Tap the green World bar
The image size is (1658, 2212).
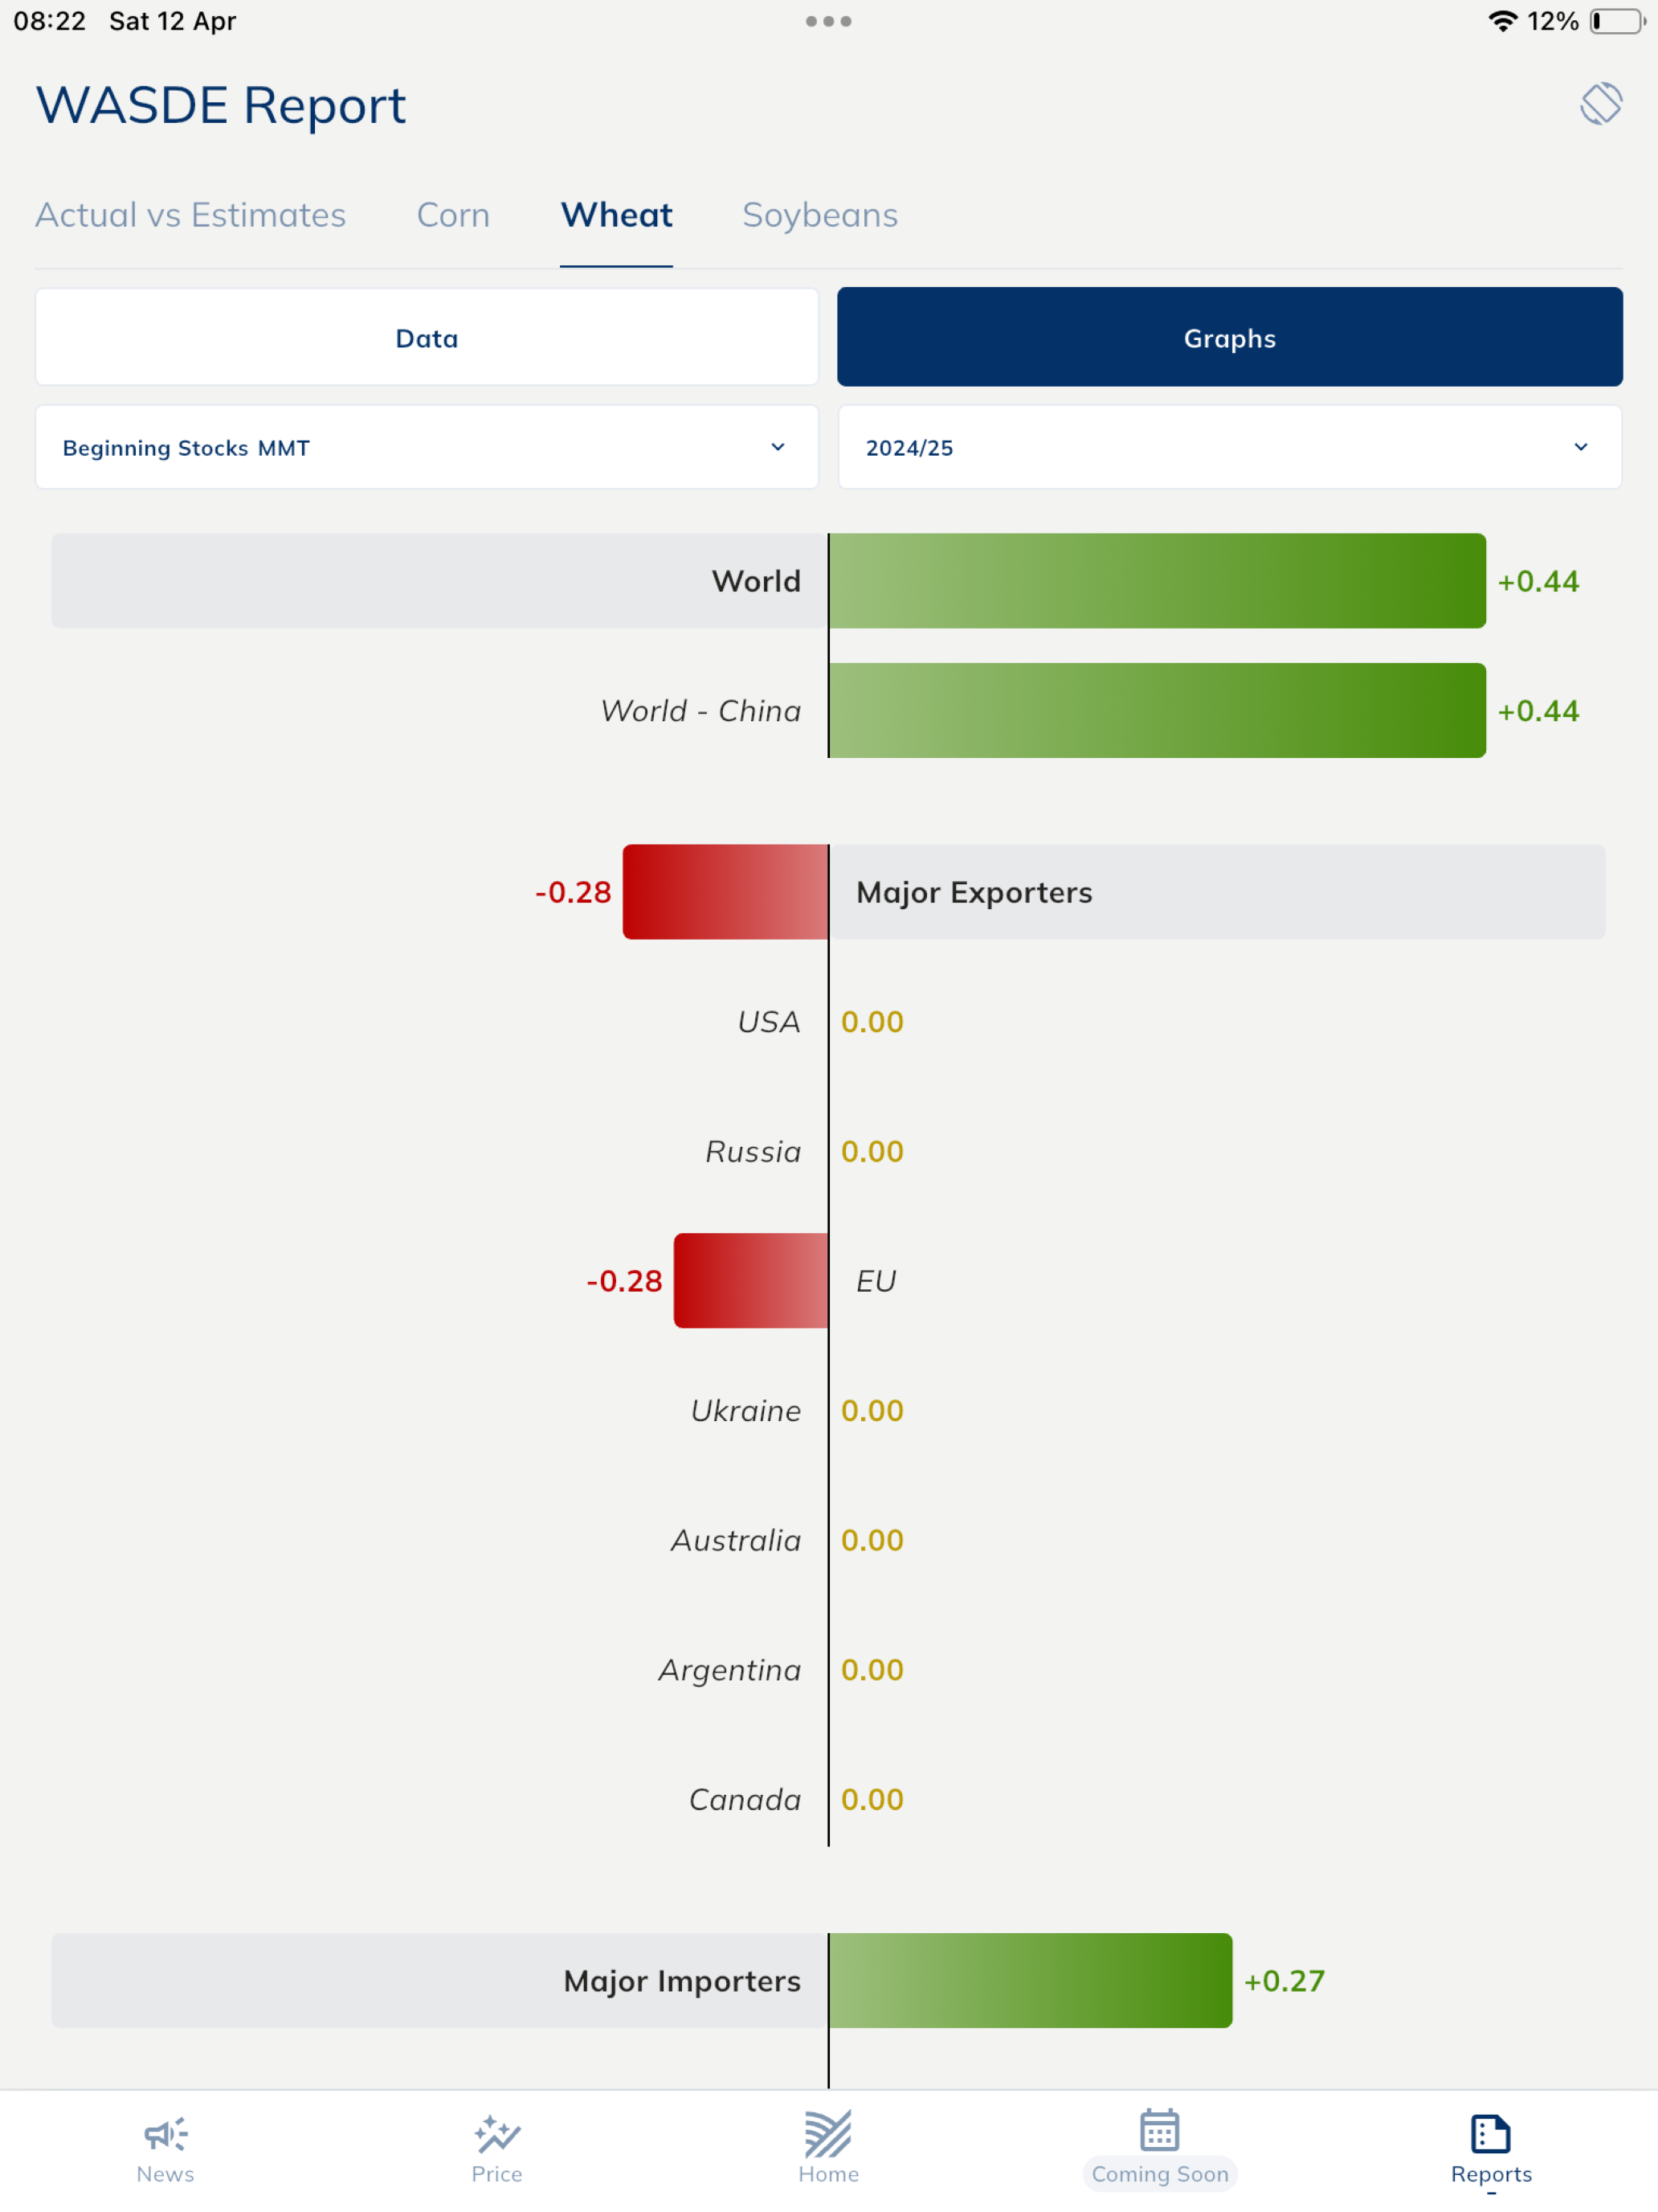(1158, 581)
